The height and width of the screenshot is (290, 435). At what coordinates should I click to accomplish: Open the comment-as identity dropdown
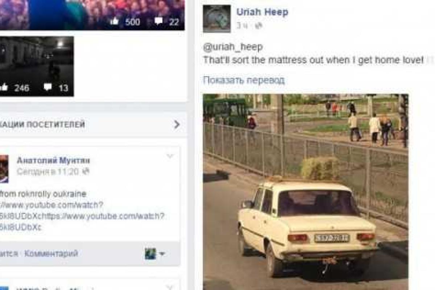(x=155, y=253)
